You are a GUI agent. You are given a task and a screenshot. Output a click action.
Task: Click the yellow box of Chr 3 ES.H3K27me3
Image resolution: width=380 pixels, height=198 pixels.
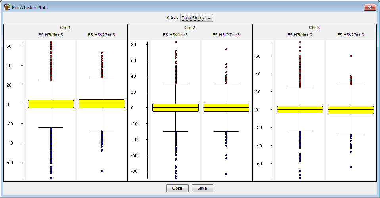(351, 110)
